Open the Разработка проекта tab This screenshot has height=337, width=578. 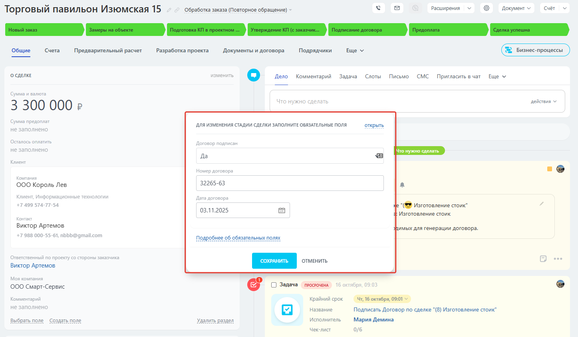tap(182, 51)
